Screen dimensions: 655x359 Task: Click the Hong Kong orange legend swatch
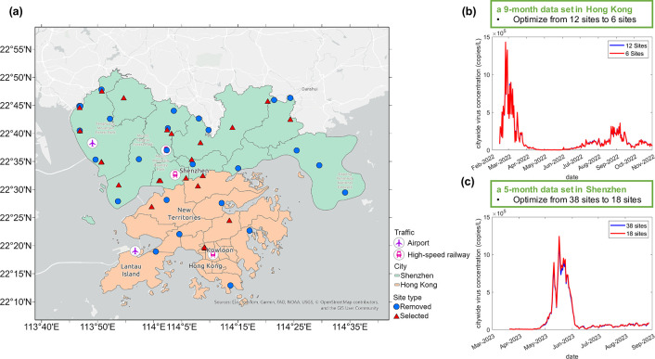coord(397,285)
